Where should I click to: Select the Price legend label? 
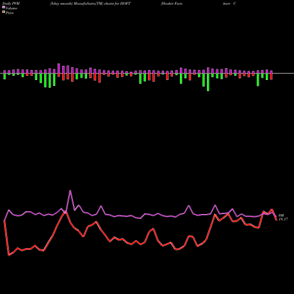9,13
